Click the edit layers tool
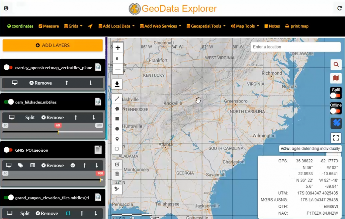 (117, 164)
